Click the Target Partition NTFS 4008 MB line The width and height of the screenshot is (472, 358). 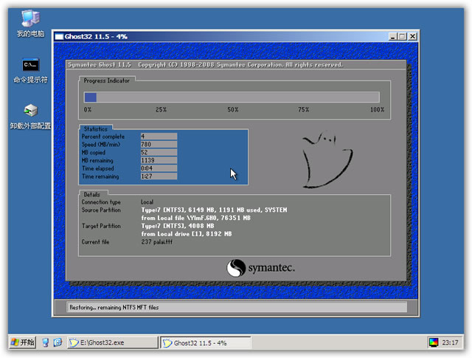tap(178, 226)
